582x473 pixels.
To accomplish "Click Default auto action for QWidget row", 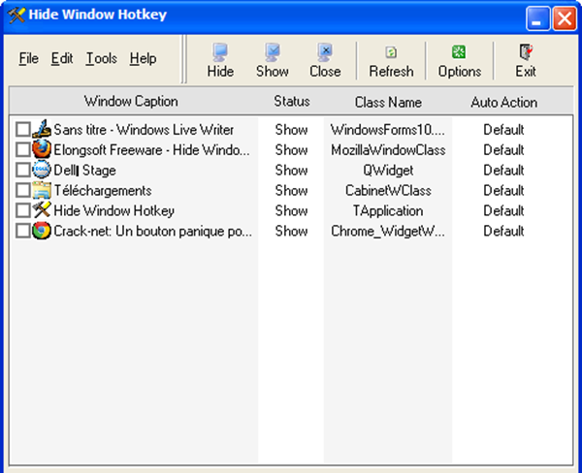I will (503, 171).
